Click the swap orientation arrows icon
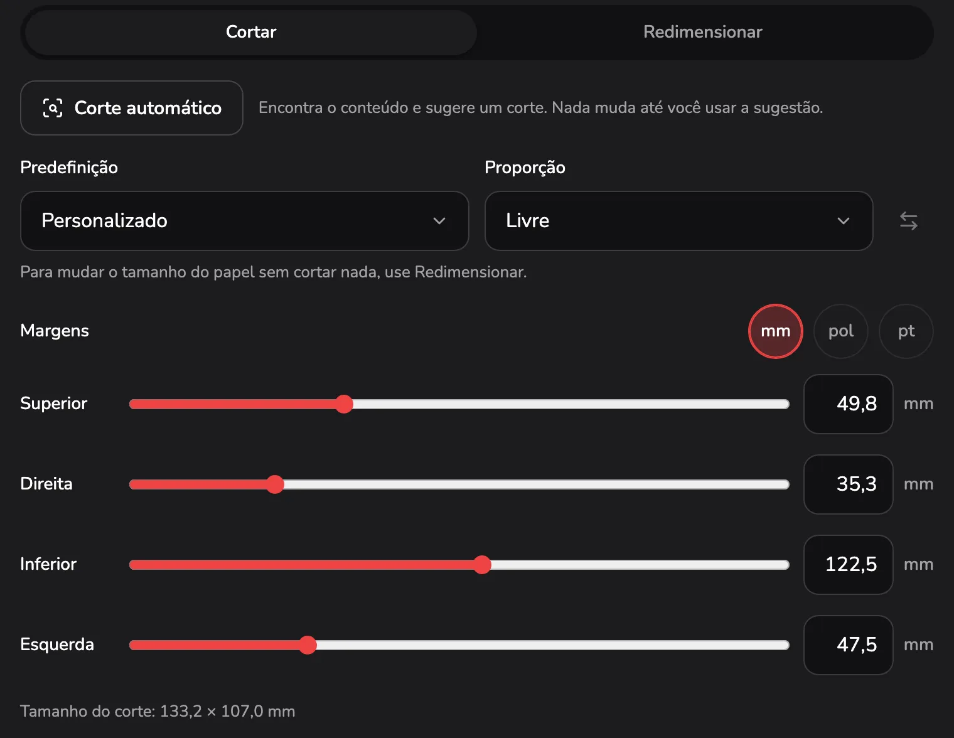Image resolution: width=954 pixels, height=738 pixels. tap(908, 221)
